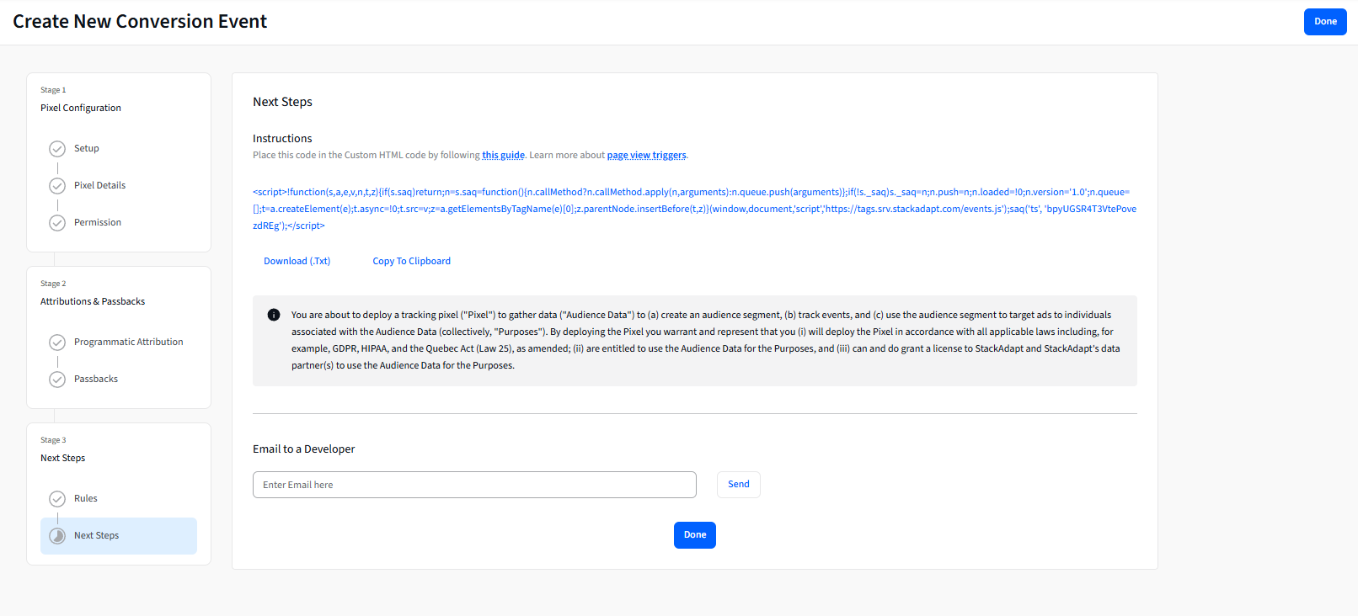Open the 'this guide' link
Image resolution: width=1358 pixels, height=616 pixels.
[503, 155]
